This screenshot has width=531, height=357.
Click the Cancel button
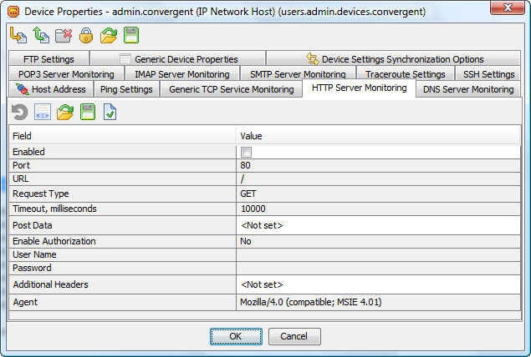coord(294,336)
